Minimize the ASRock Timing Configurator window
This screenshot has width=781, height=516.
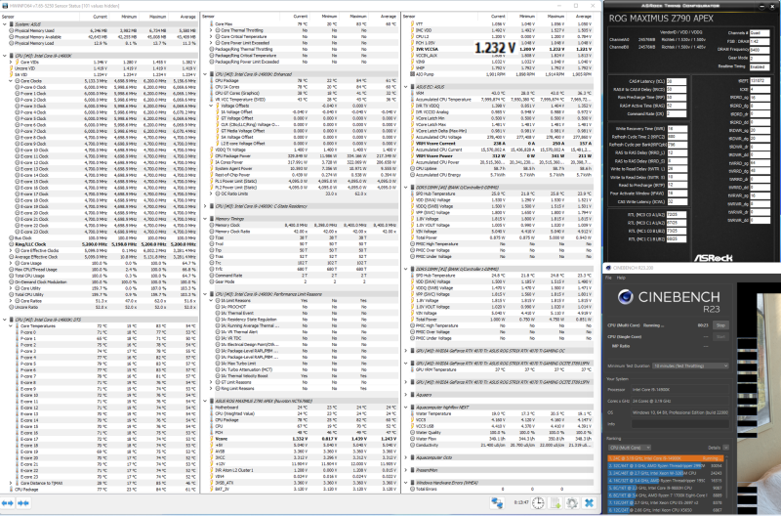(x=761, y=6)
